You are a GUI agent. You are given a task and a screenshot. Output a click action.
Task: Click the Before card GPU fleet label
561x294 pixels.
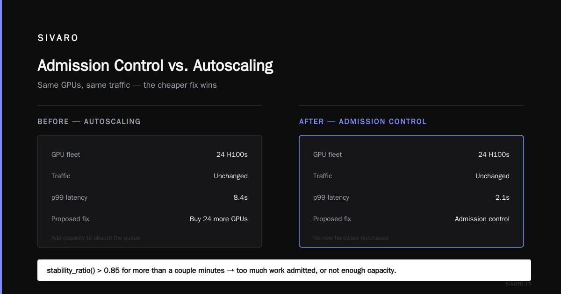(66, 154)
